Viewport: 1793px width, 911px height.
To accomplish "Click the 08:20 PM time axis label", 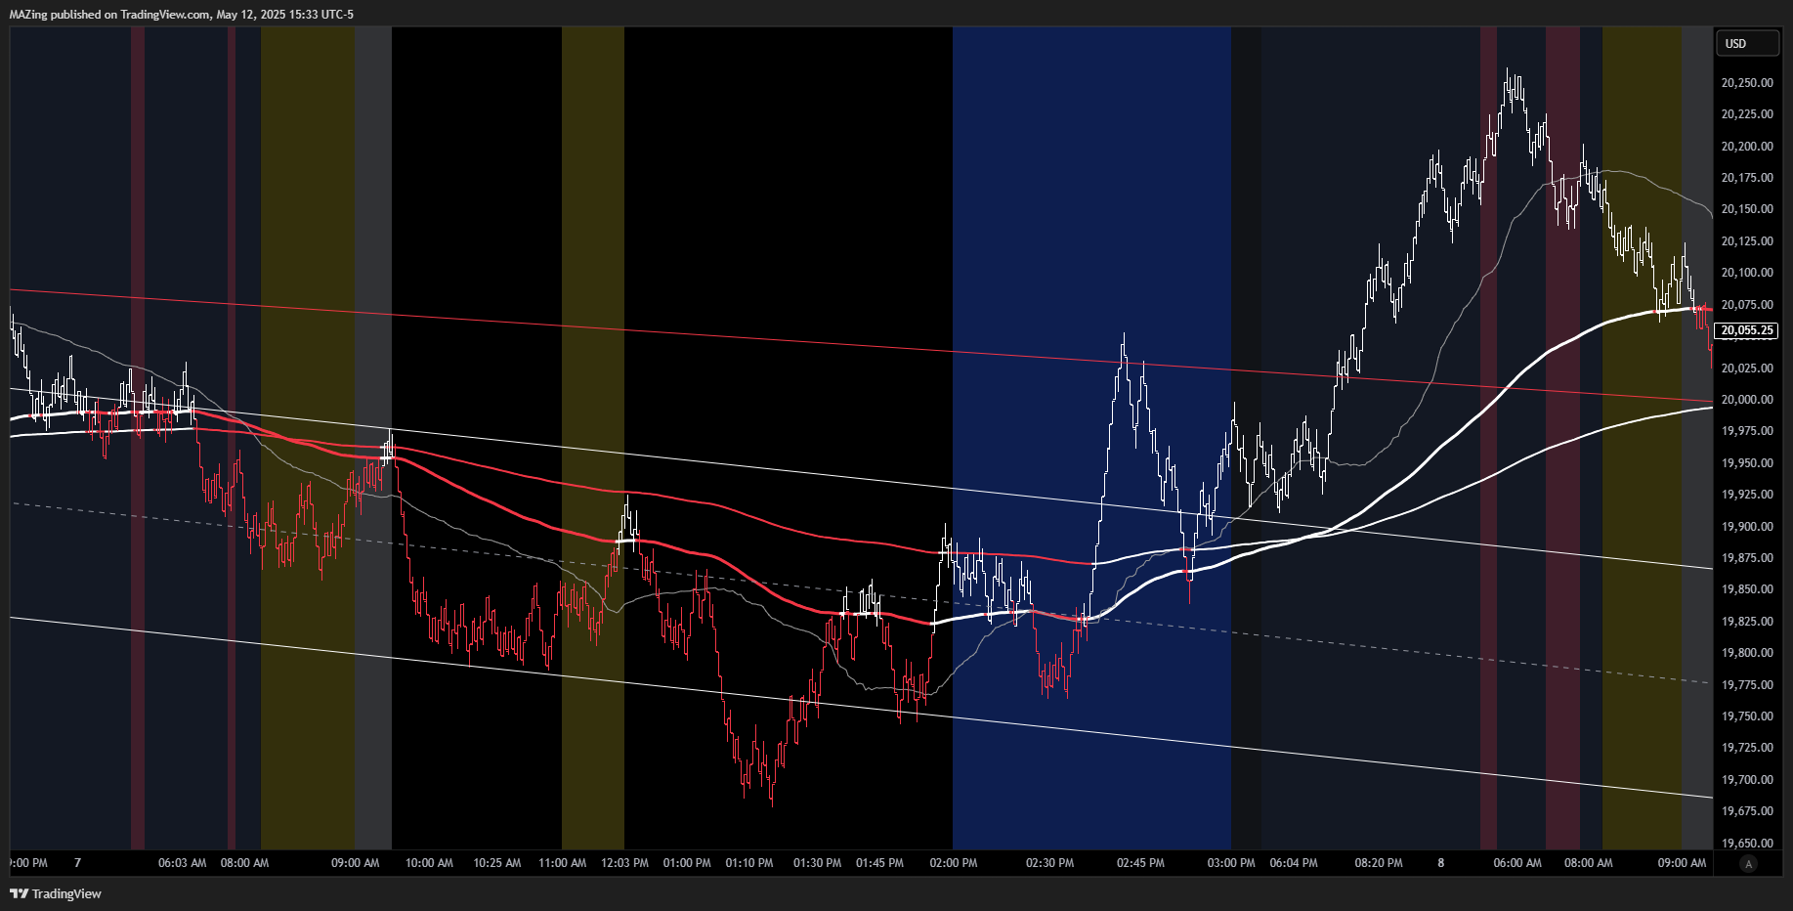I will point(1379,863).
